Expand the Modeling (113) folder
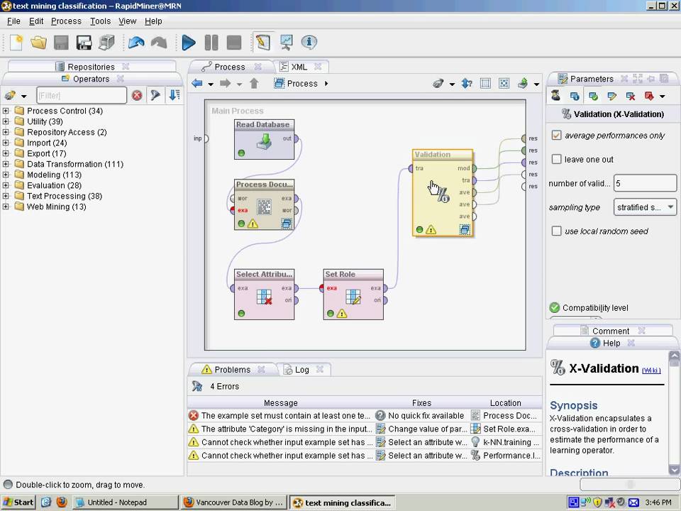The image size is (681, 511). pyautogui.click(x=6, y=175)
